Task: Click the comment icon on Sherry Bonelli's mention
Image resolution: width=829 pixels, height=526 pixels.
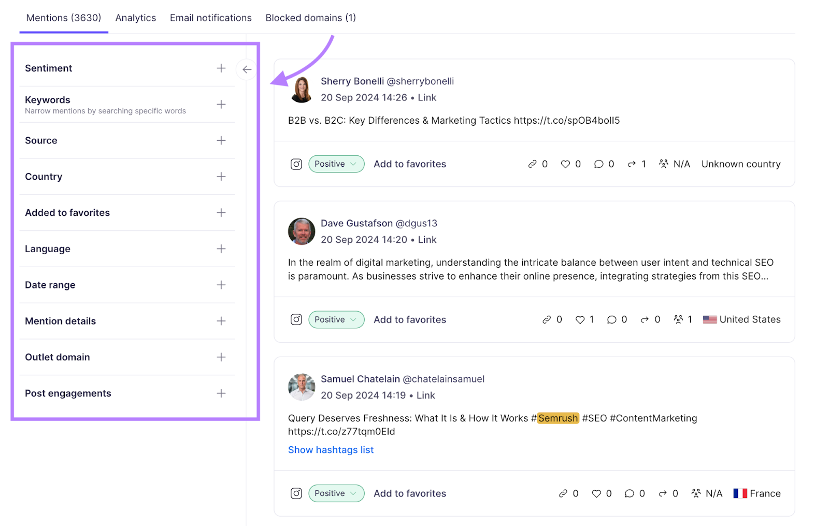Action: [x=598, y=164]
